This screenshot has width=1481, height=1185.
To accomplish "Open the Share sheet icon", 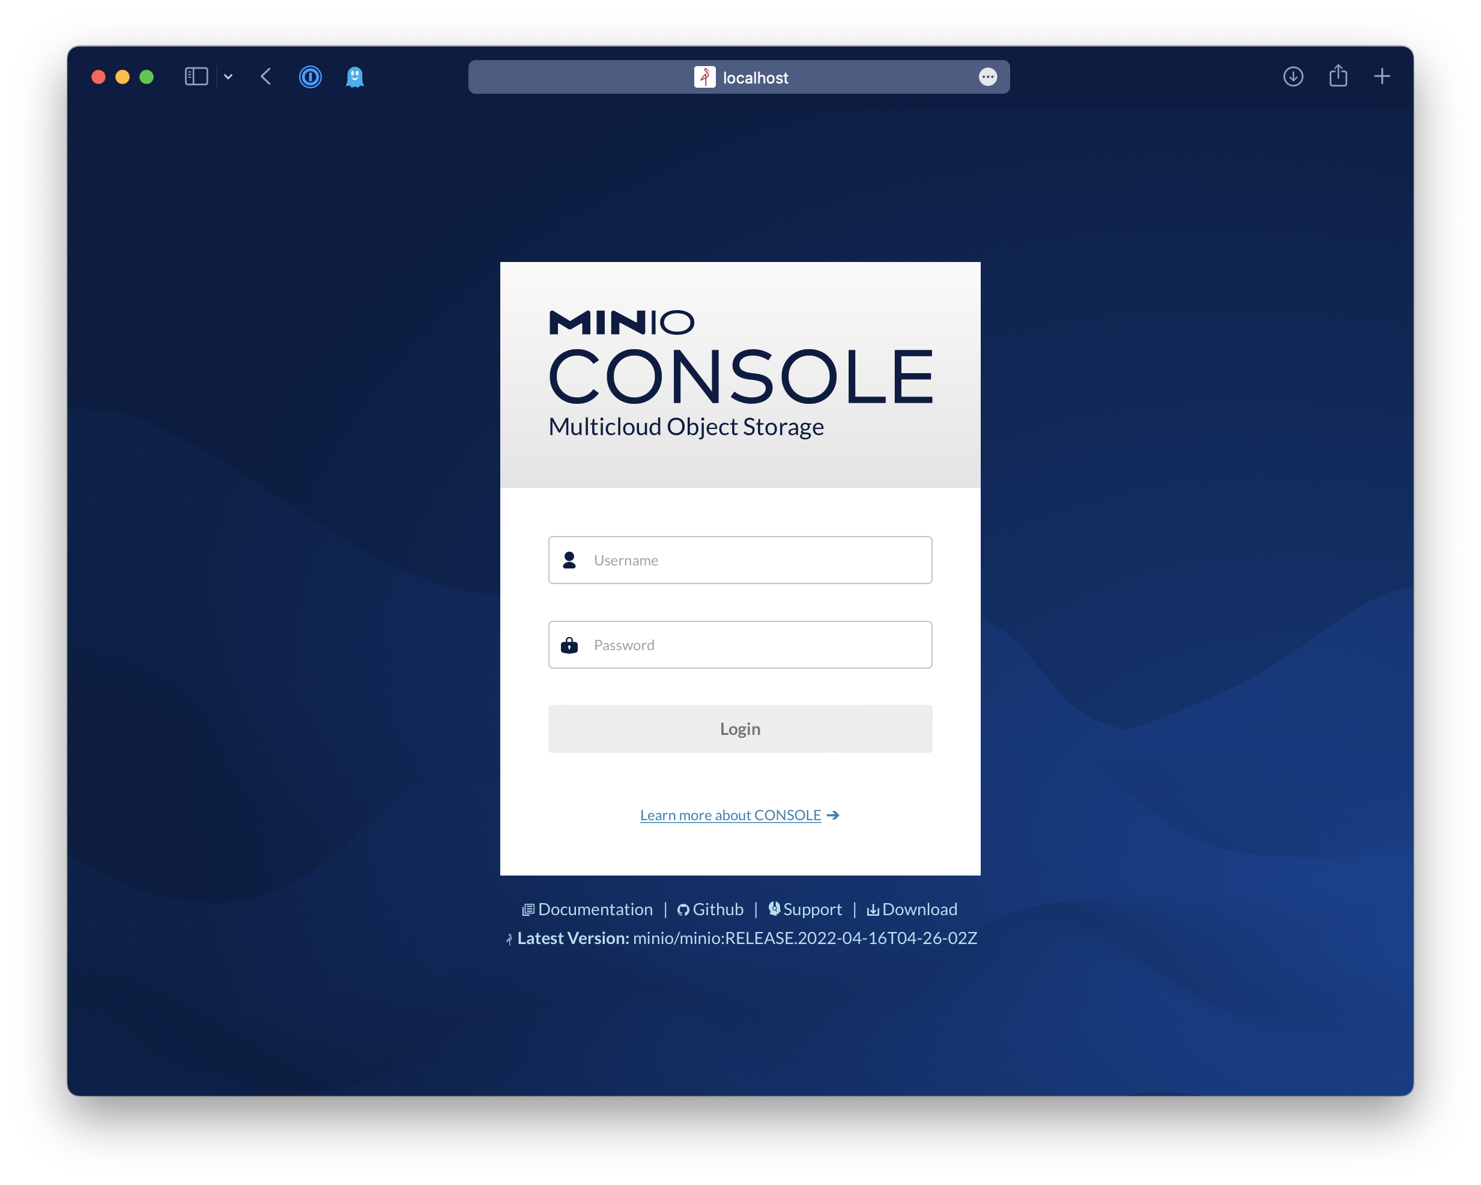I will click(1337, 76).
